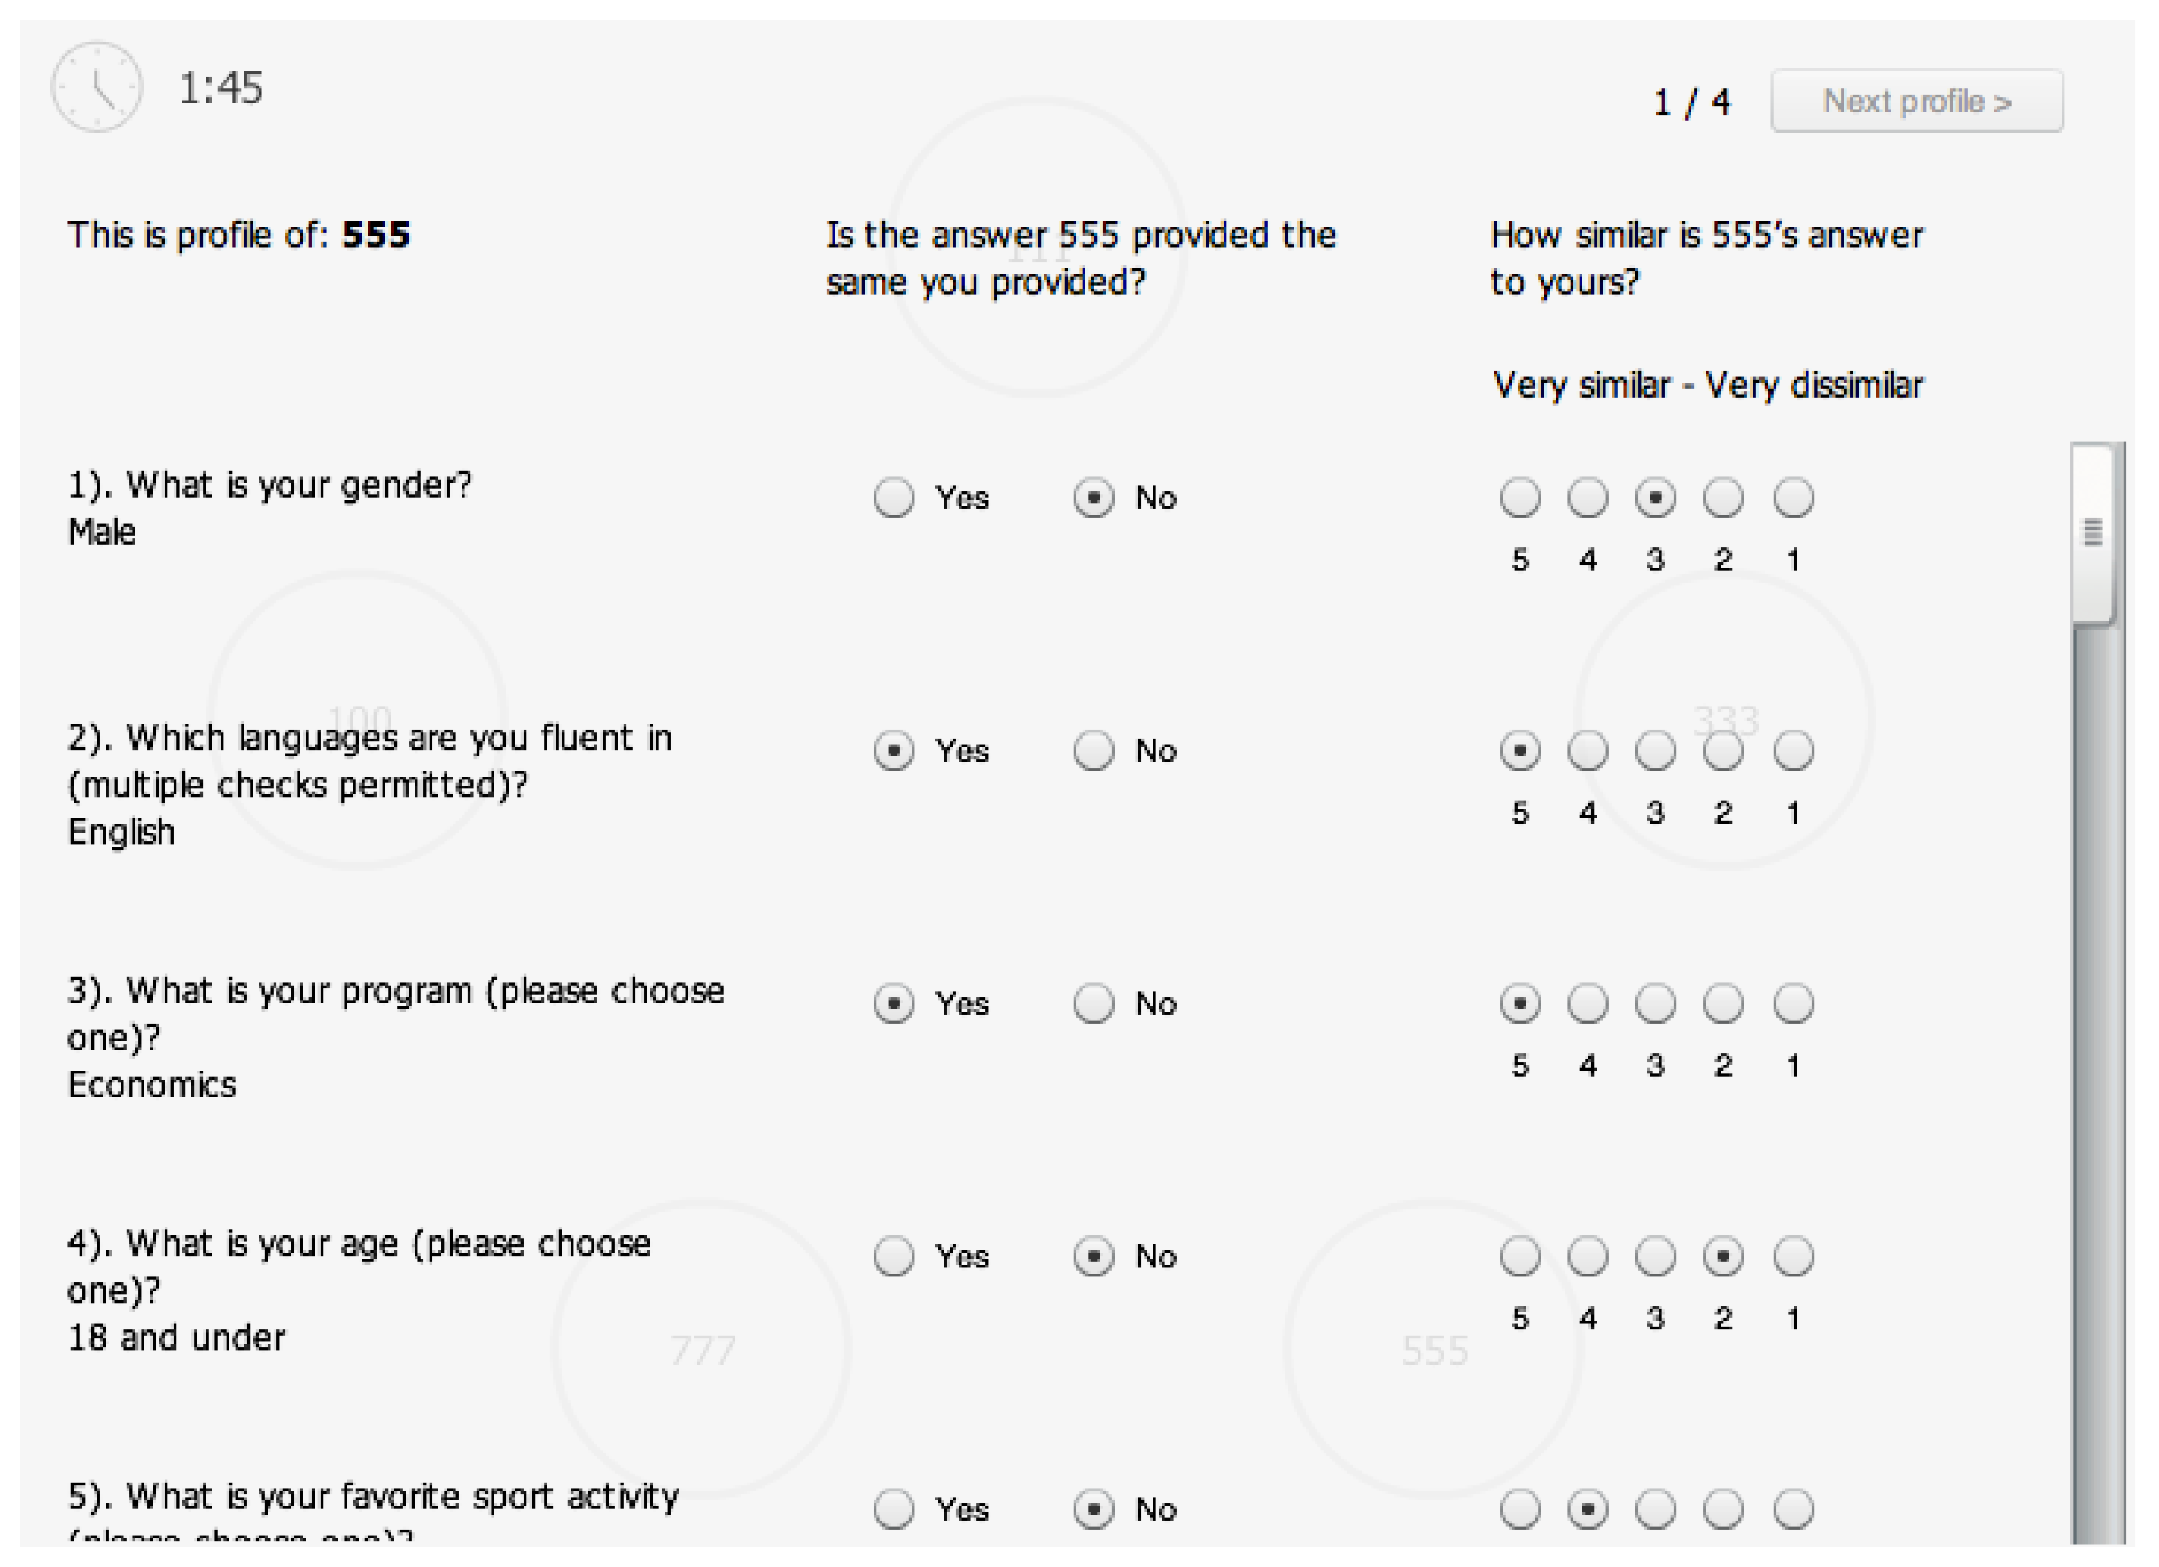The image size is (2159, 1567).
Task: Select No for the languages question
Action: [1093, 751]
